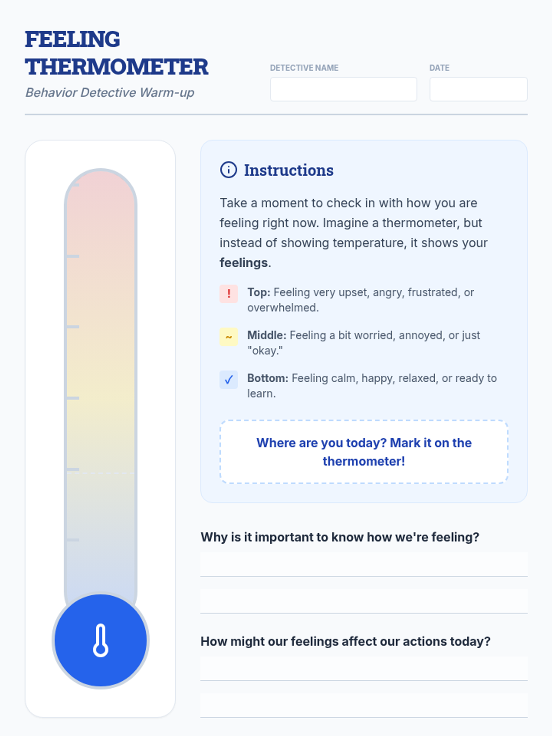Click the Date input field

coord(478,89)
